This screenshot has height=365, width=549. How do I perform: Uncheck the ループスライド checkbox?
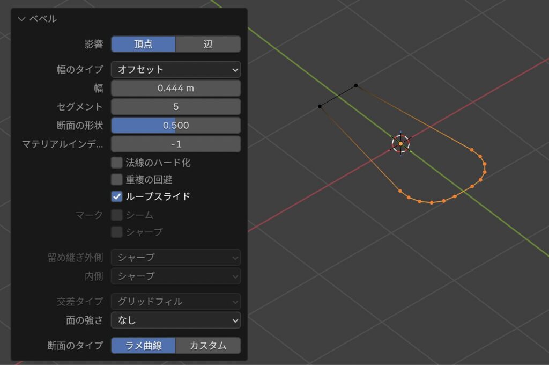(x=116, y=196)
